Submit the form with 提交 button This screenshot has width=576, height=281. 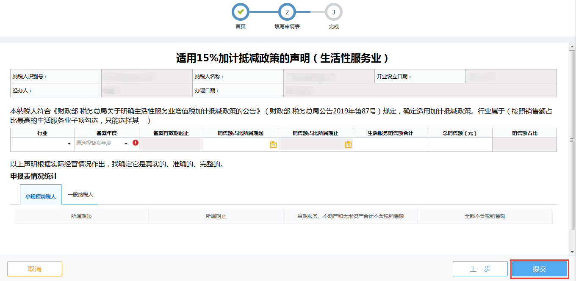539,269
